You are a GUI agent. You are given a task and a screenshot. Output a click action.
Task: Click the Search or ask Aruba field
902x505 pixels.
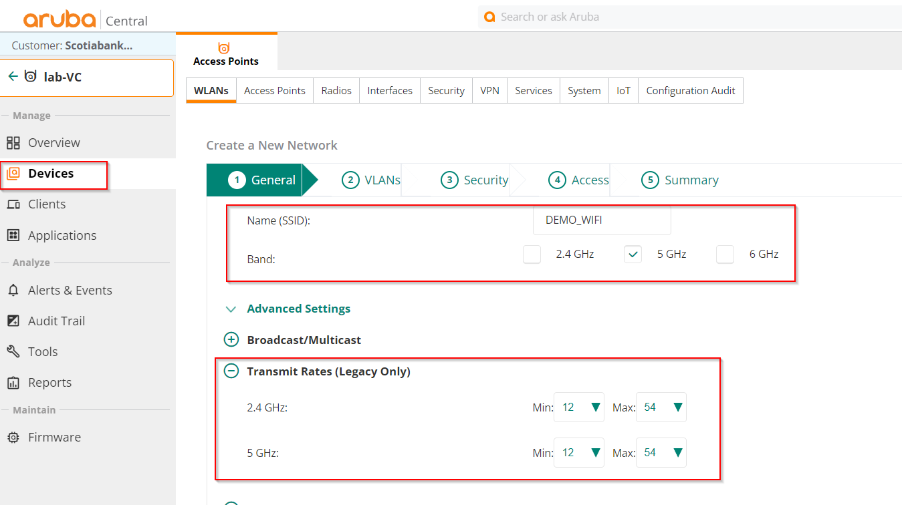[x=689, y=17]
